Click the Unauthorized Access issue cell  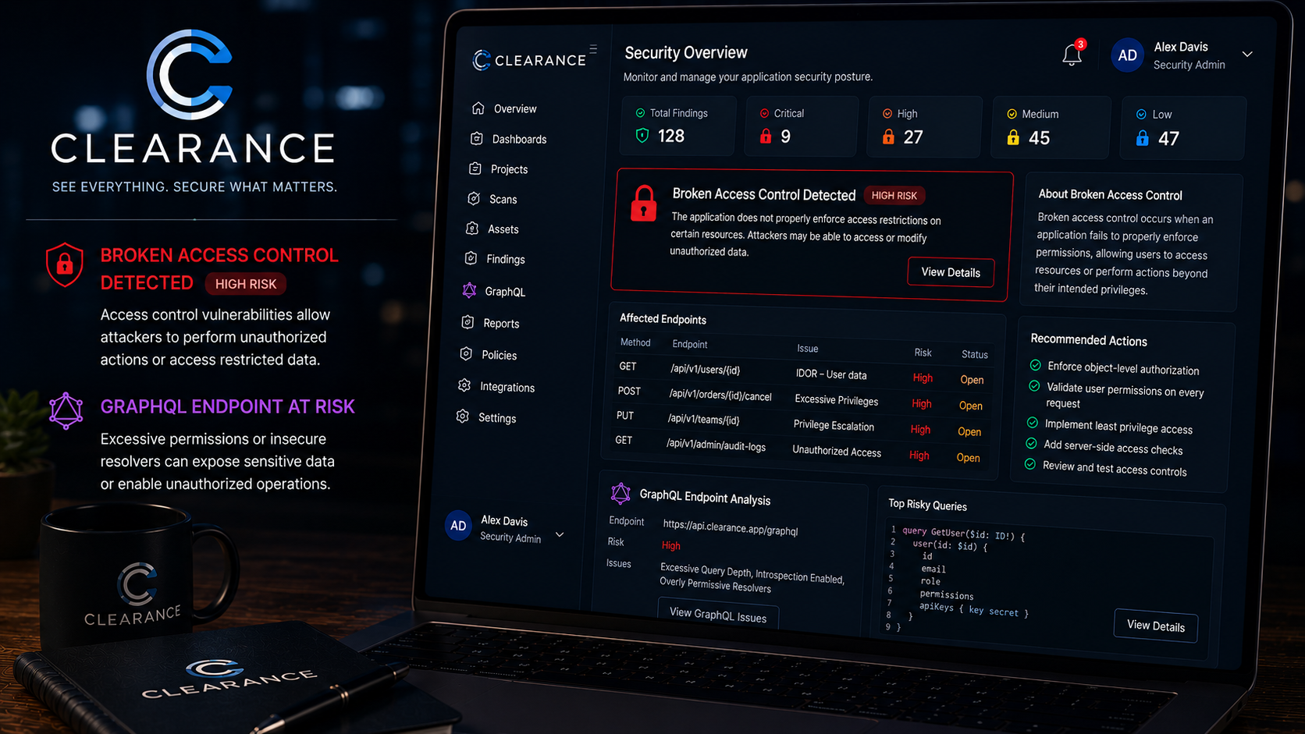click(x=837, y=451)
